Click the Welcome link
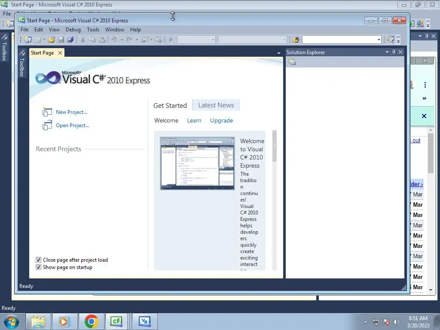440x330 pixels. [166, 120]
